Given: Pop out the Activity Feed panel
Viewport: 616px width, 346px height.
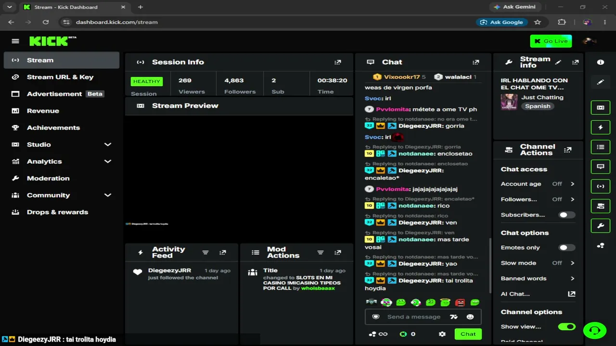Looking at the screenshot, I should 223,252.
